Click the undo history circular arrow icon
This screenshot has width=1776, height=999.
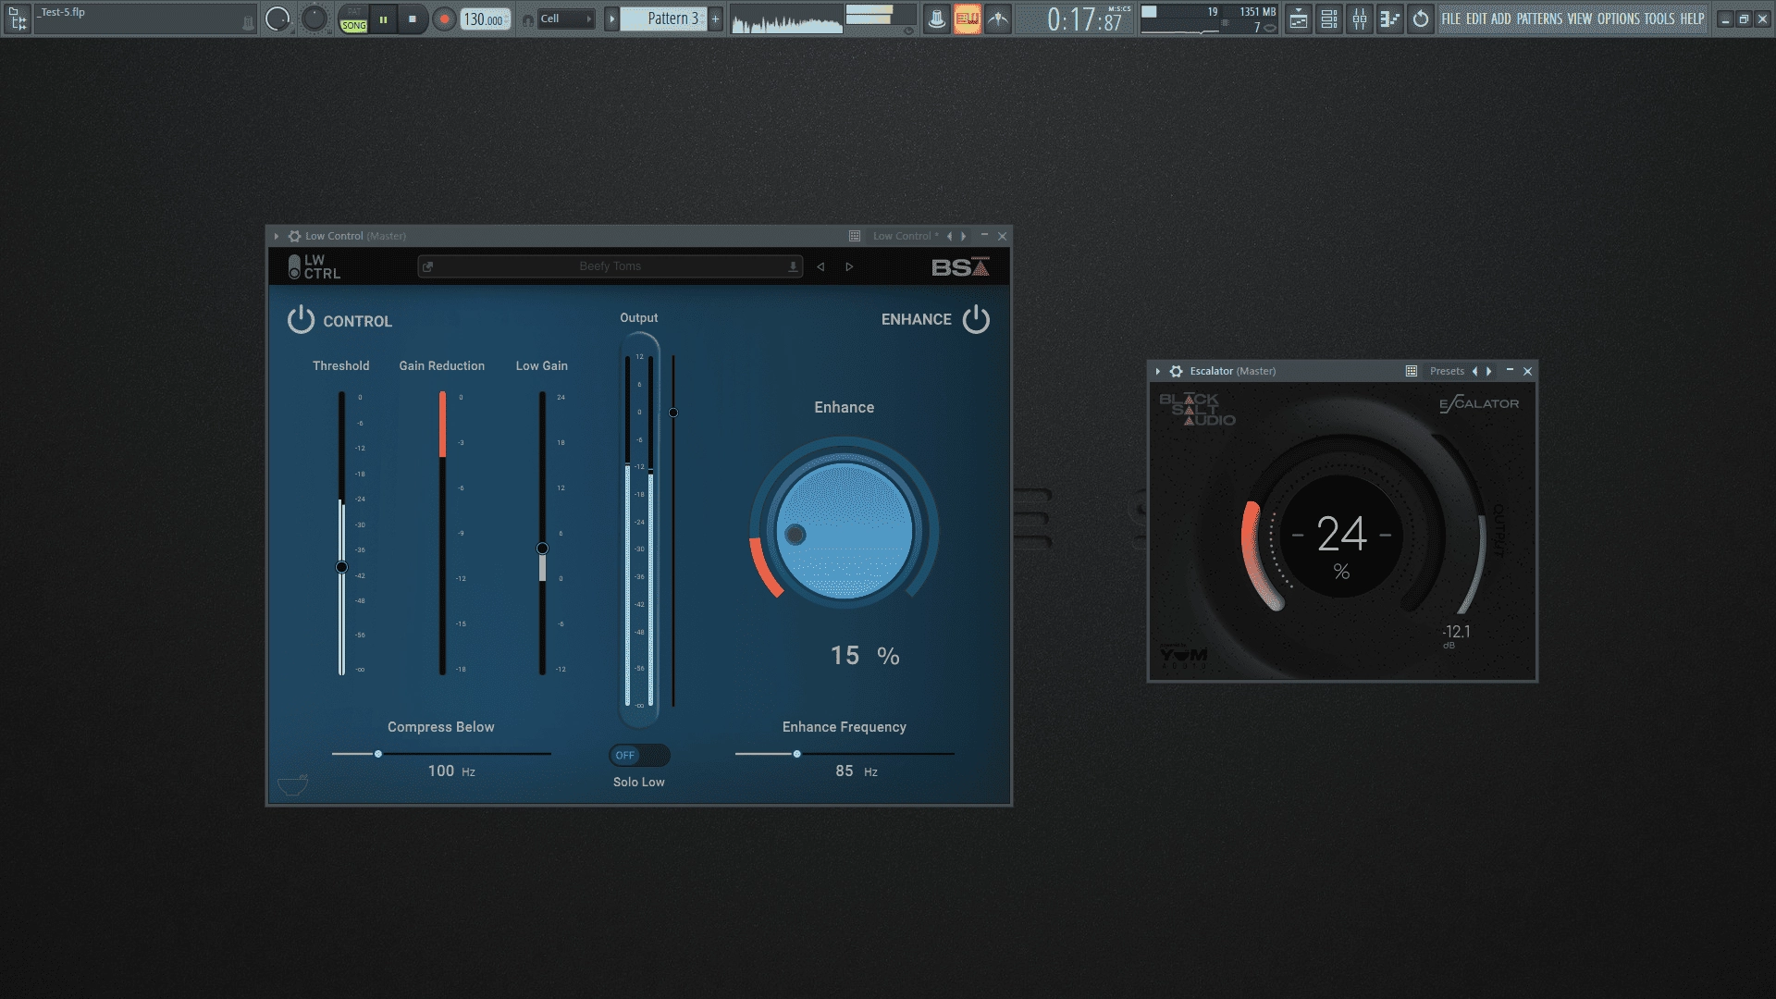pyautogui.click(x=1421, y=18)
